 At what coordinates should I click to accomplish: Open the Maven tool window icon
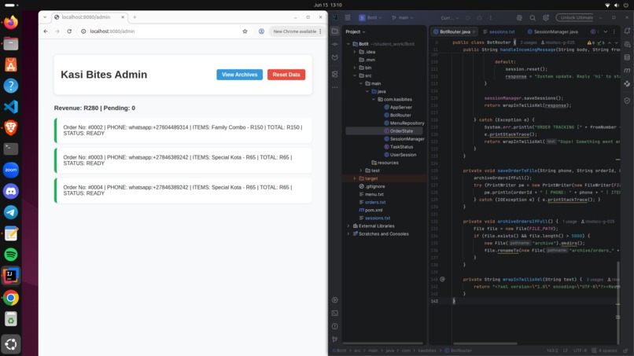627,70
